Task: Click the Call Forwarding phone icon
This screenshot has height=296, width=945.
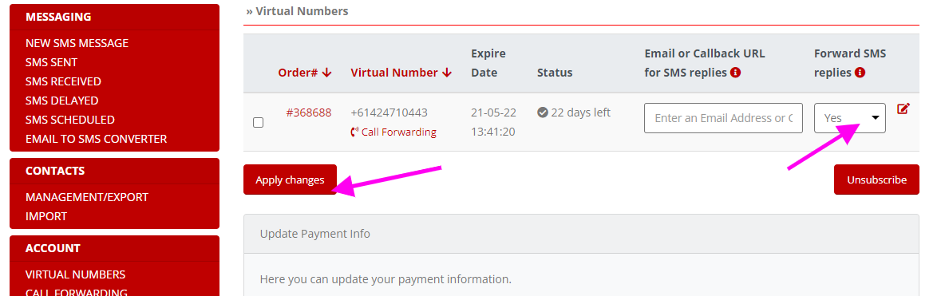Action: 354,132
